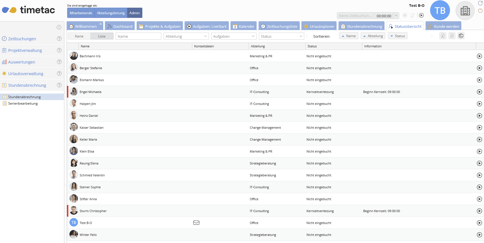Viewport: 484px width, 243px height.
Task: Start time tracking with header play button
Action: point(421,16)
